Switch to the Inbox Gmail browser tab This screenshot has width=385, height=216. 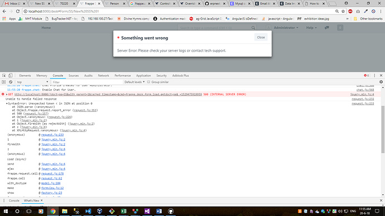[x=15, y=3]
